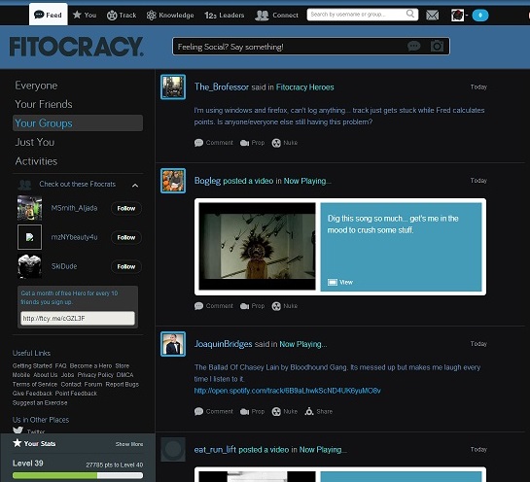Collapse the Check out these Fitocrats section
530x482 pixels.
pos(135,185)
